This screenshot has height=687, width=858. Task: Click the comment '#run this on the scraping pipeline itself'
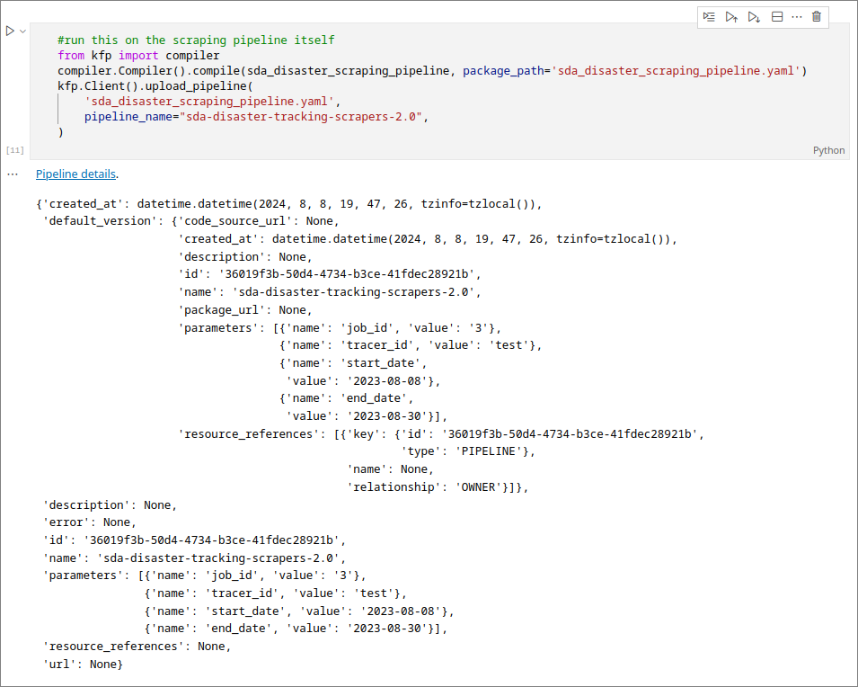coord(196,40)
